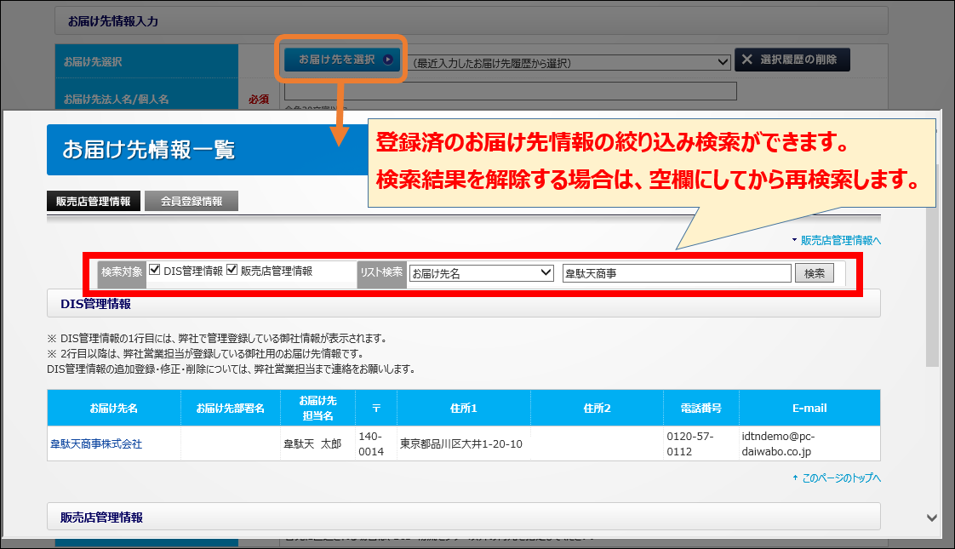Open the 最近入力したお届け先履歴 dropdown
Screen dimensions: 955x549
coord(568,62)
